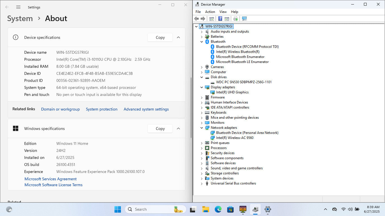
Task: Click the Wi-Fi icon in system tray
Action: 343,209
